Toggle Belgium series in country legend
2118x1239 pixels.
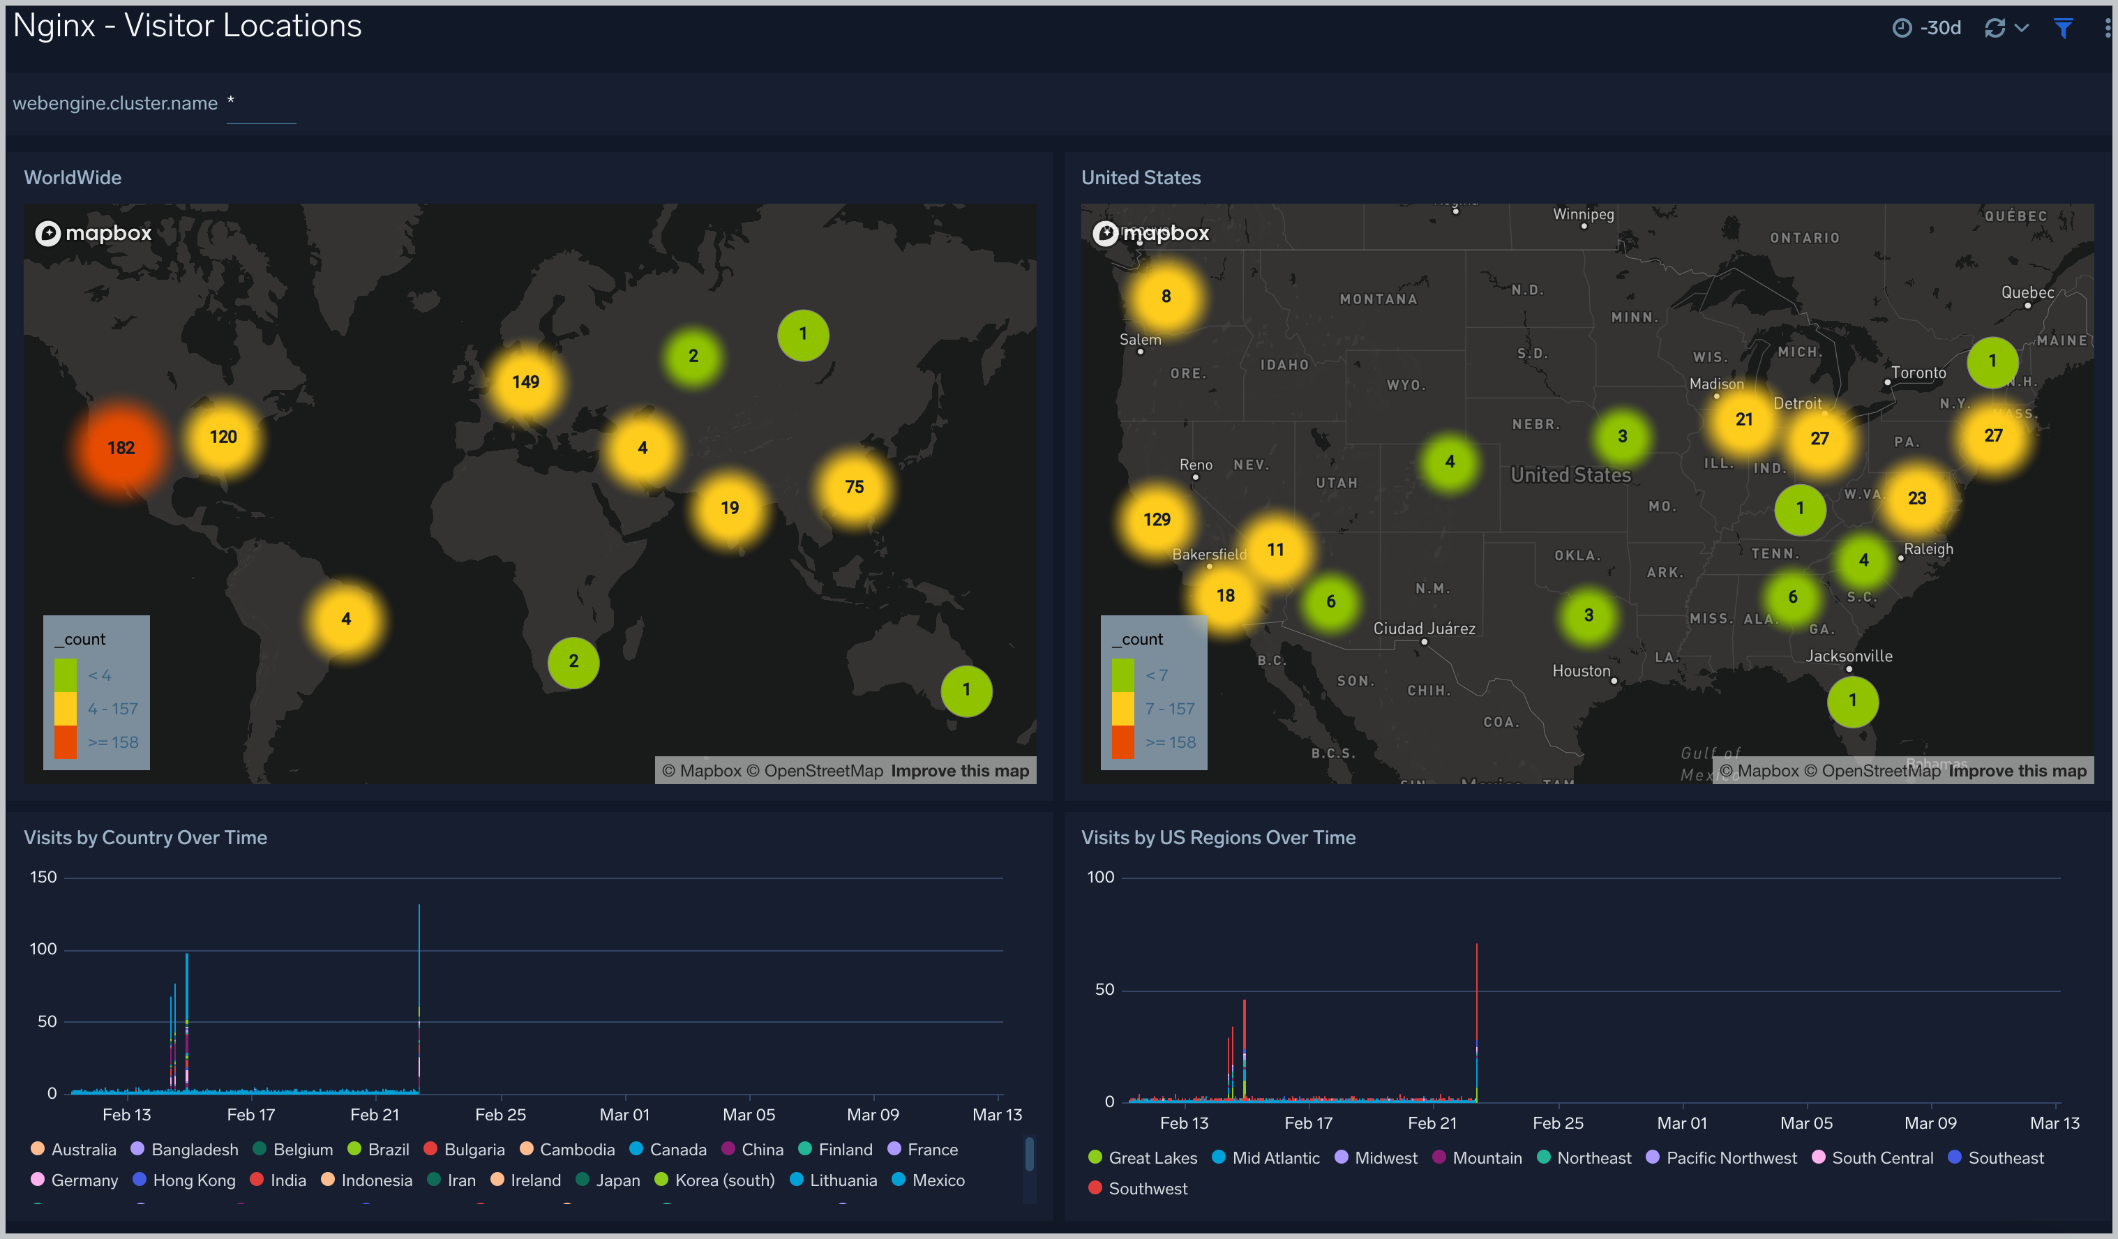[x=292, y=1149]
